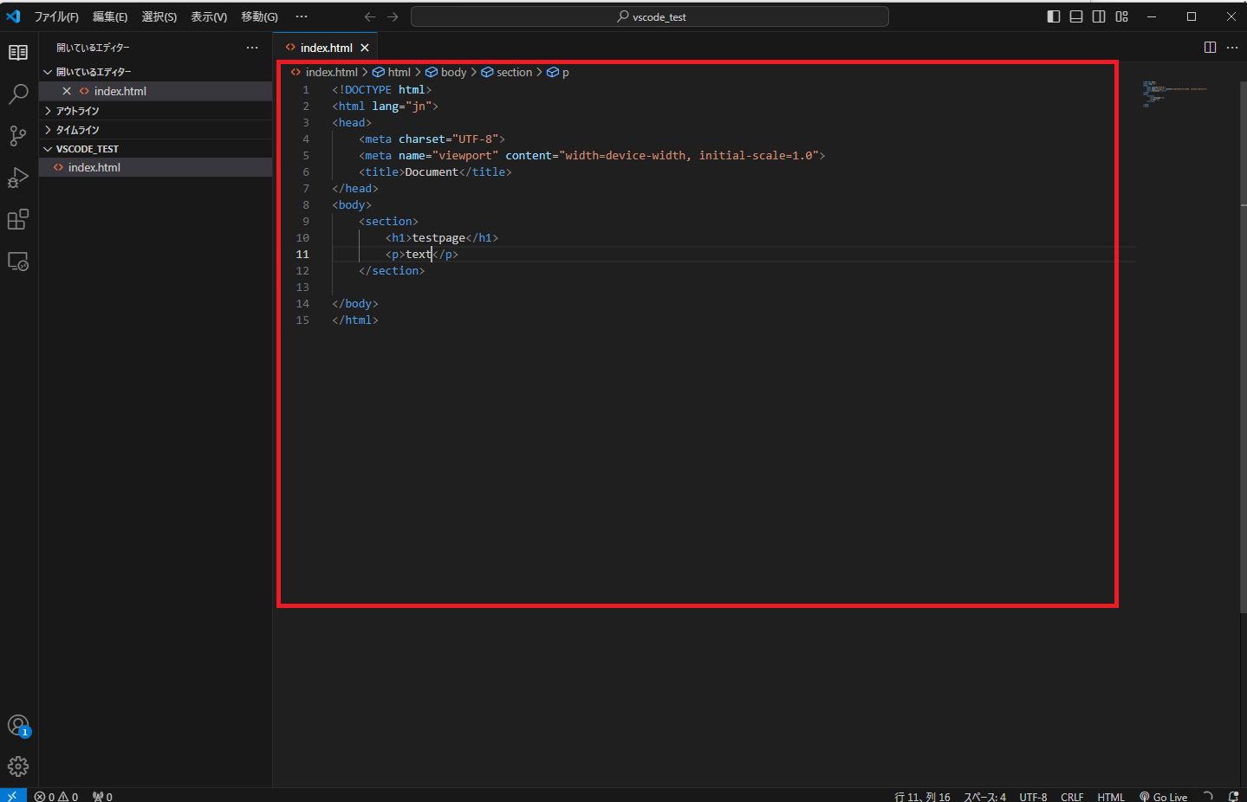Open editor more actions ellipsis
This screenshot has height=802, width=1247.
(x=1232, y=48)
